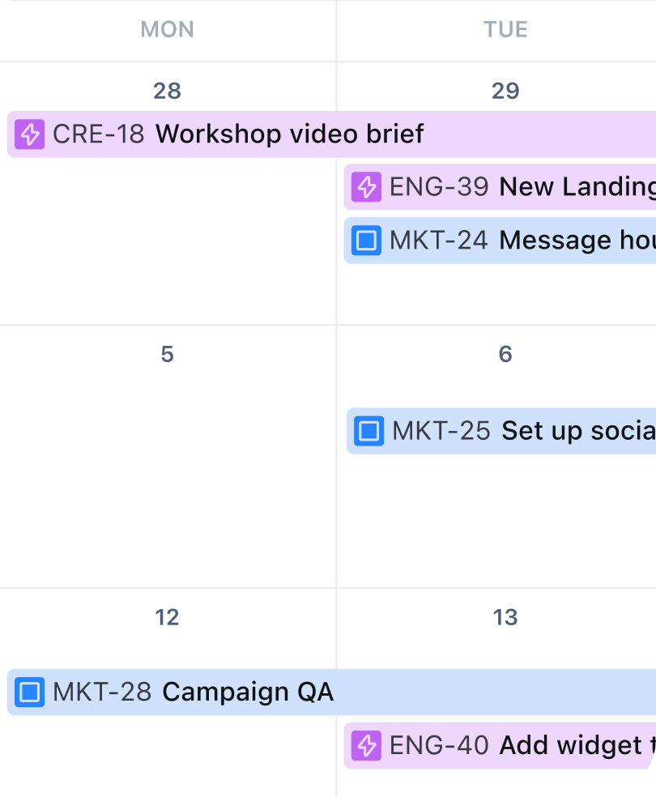656x797 pixels.
Task: Click the blue square icon beside MKT-25
Action: click(369, 431)
